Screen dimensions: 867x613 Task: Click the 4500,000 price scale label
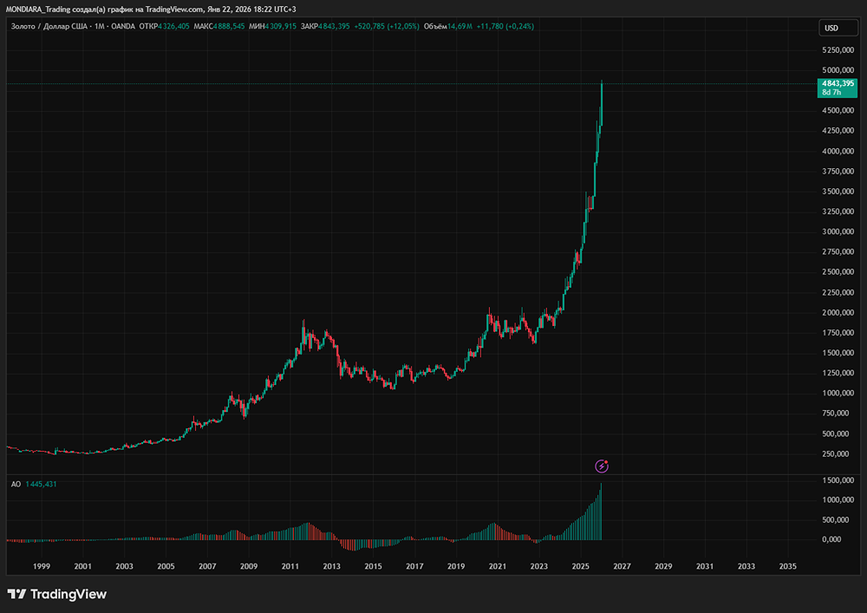point(838,111)
